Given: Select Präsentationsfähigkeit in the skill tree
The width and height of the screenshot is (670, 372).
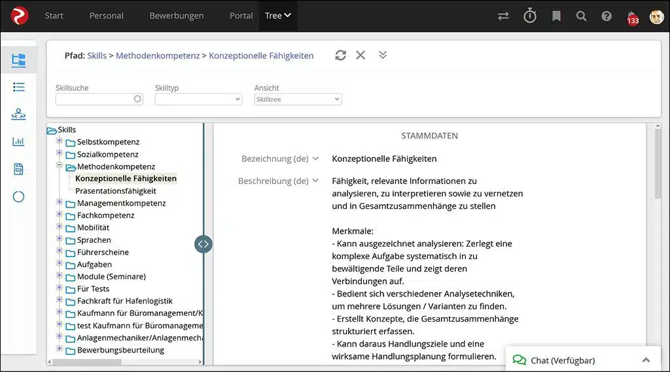Looking at the screenshot, I should [x=116, y=191].
